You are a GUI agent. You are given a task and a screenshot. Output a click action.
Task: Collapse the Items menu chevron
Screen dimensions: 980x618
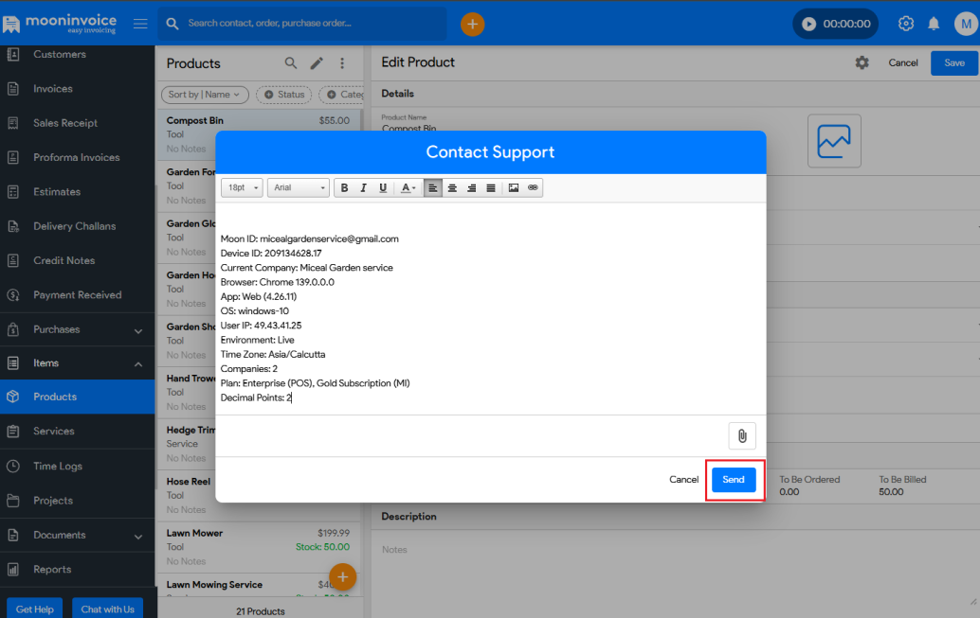click(138, 364)
